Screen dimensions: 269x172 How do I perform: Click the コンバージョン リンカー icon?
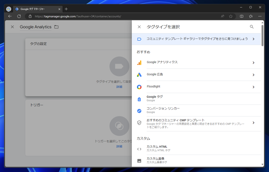click(139, 111)
